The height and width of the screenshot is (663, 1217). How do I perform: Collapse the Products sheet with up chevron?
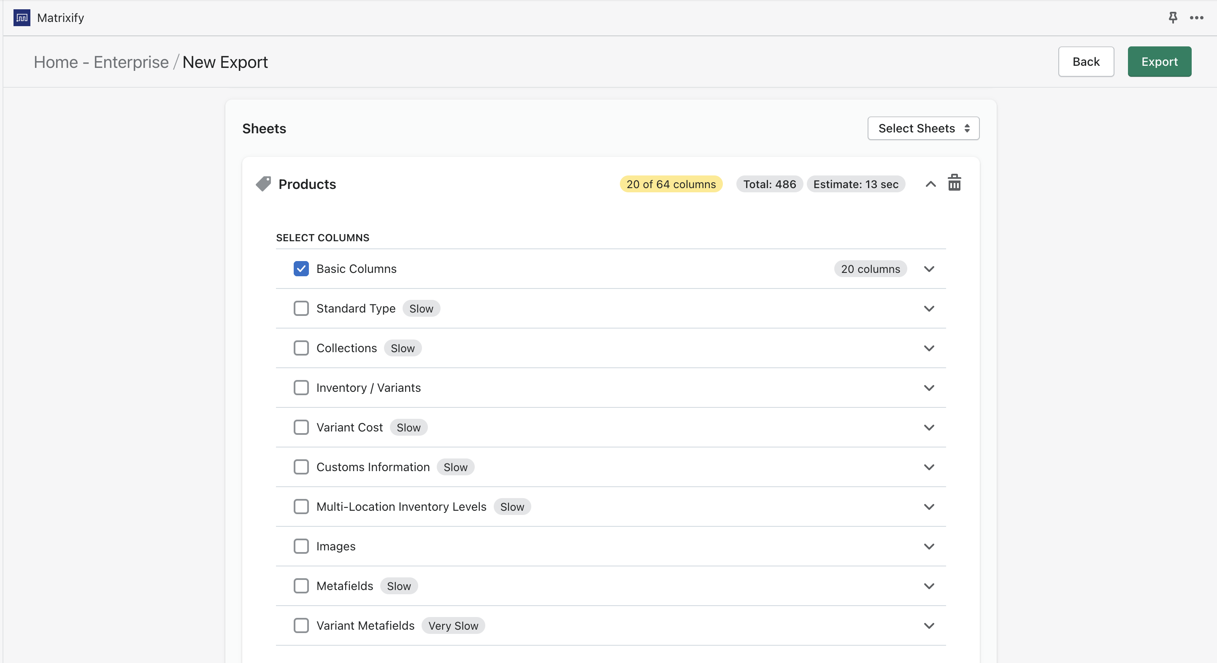(x=930, y=184)
